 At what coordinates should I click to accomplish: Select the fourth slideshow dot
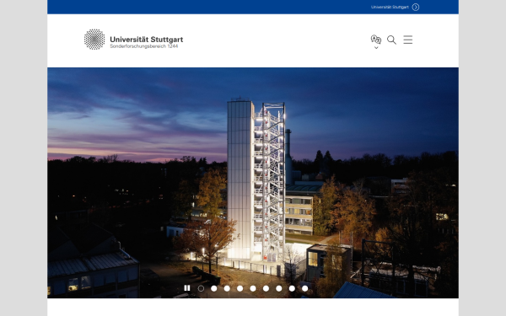click(240, 288)
